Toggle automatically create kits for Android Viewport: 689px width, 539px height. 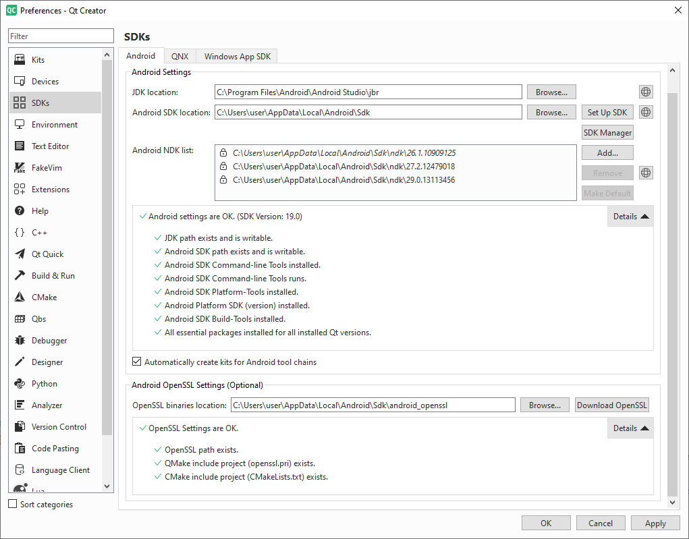pyautogui.click(x=137, y=362)
